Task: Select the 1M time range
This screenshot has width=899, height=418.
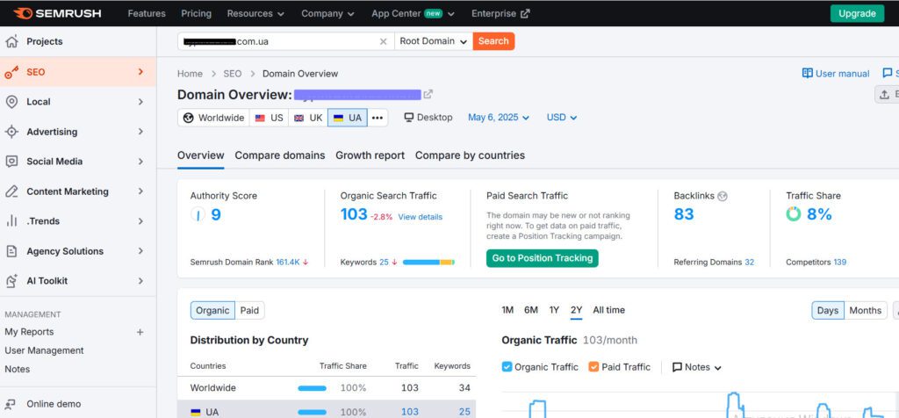Action: click(x=507, y=310)
